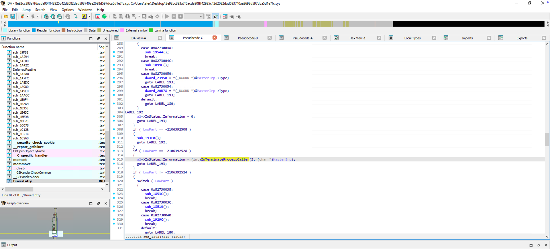Open the breakpoint list icon
This screenshot has width=550, height=249.
pos(225,17)
